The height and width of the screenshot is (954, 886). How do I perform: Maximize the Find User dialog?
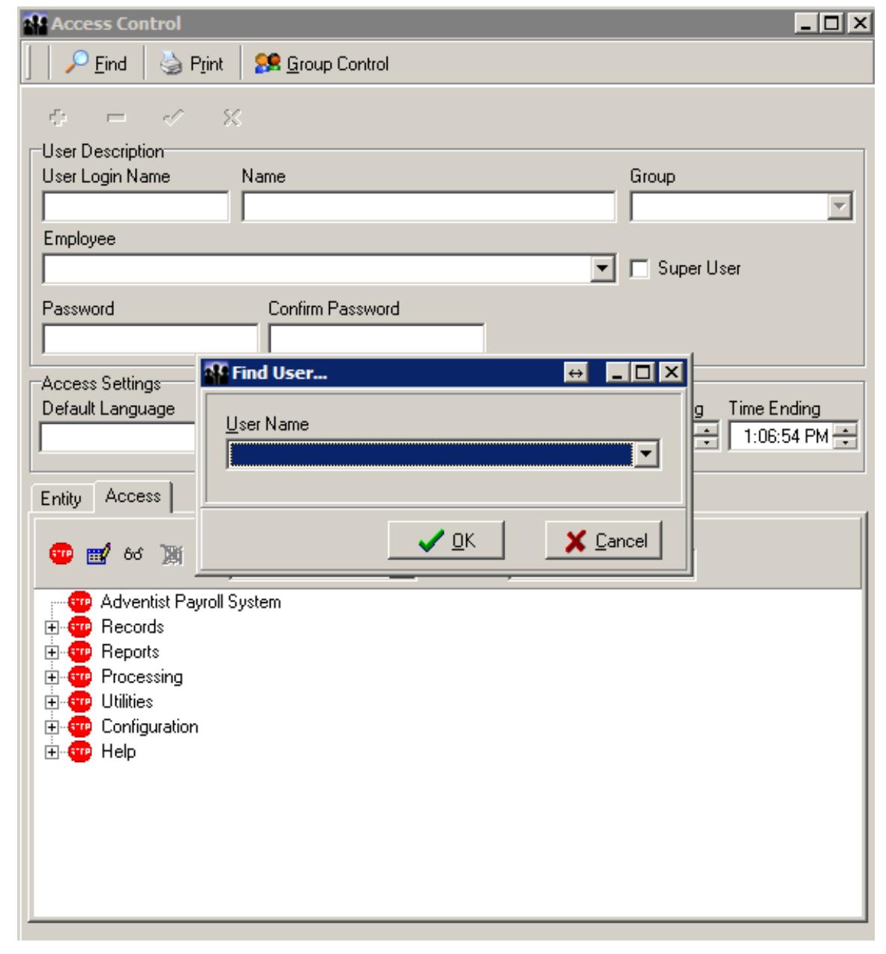[x=645, y=373]
